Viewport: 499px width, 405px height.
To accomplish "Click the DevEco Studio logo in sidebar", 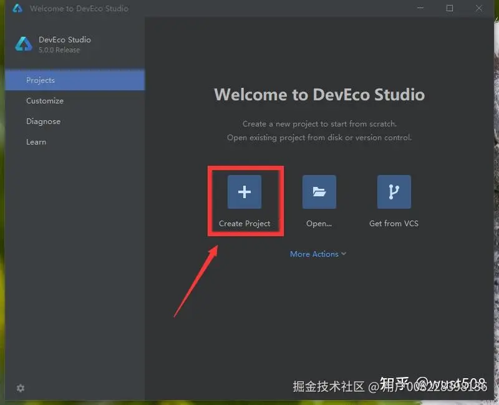I will point(24,44).
